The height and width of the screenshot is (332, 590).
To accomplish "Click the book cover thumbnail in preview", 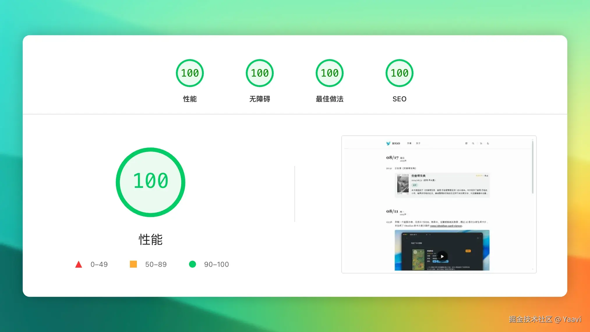I will pyautogui.click(x=403, y=185).
